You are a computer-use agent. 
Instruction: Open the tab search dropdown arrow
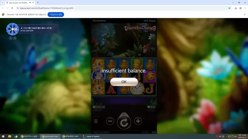tap(3, 3)
